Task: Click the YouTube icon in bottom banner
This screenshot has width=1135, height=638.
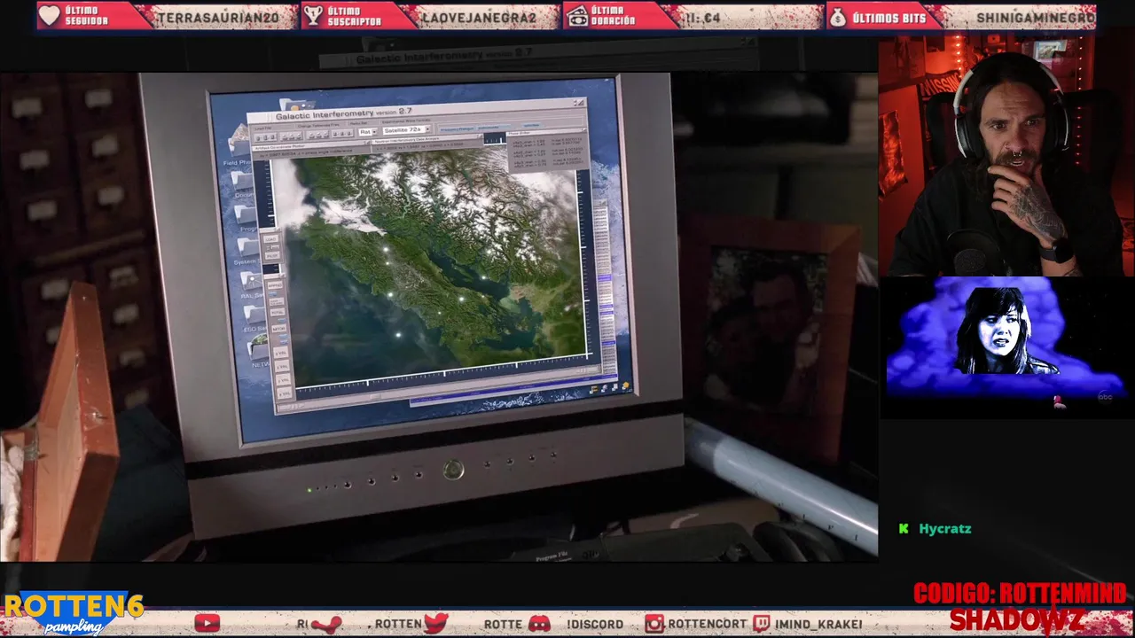Action: point(207,624)
